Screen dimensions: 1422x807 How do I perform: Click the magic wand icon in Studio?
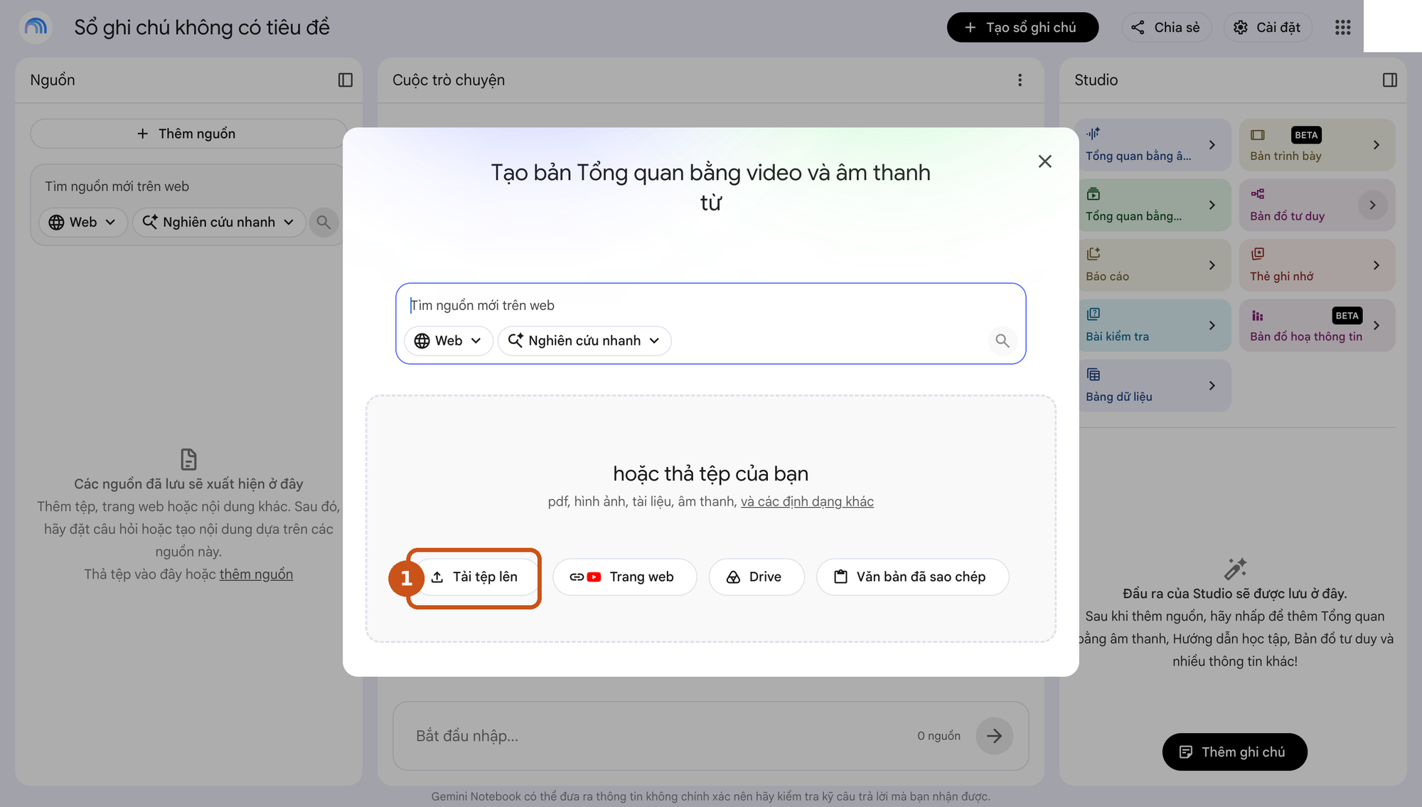(x=1235, y=569)
